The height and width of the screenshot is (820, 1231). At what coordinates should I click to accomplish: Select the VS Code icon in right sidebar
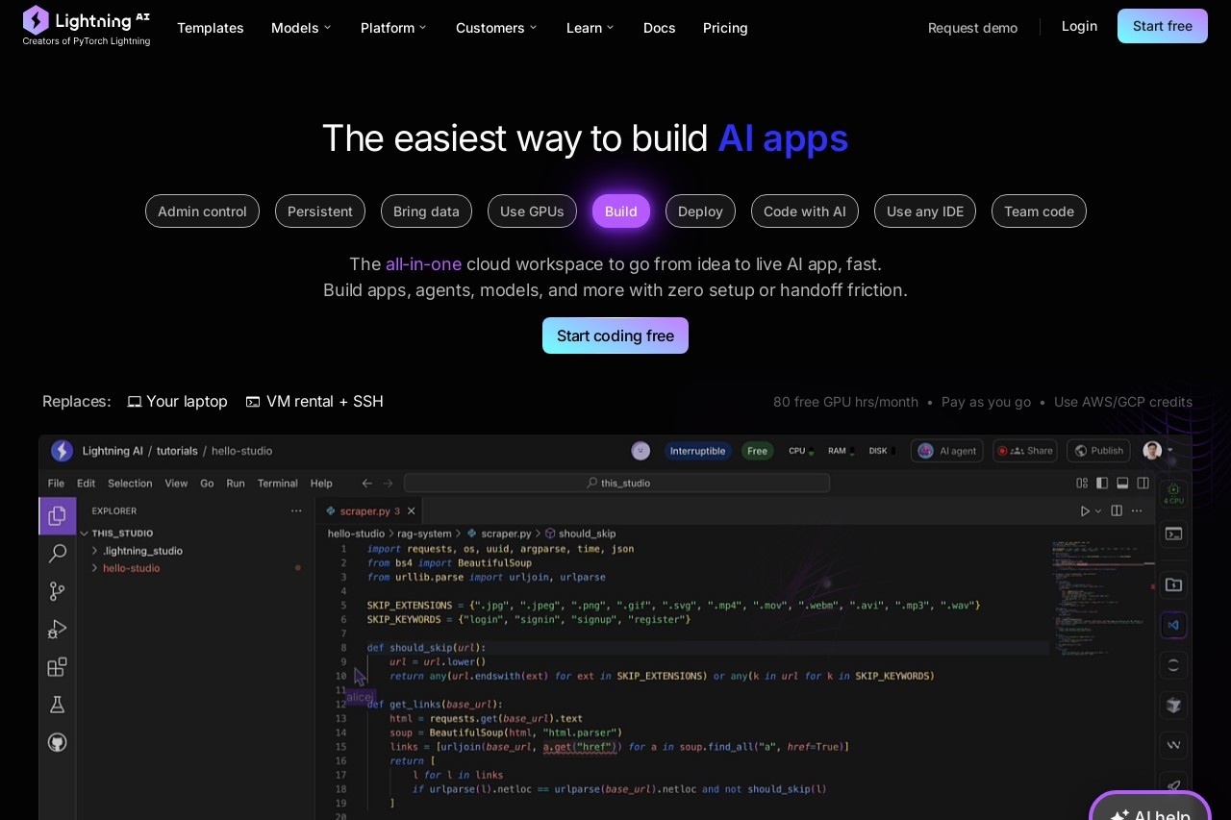pos(1173,625)
